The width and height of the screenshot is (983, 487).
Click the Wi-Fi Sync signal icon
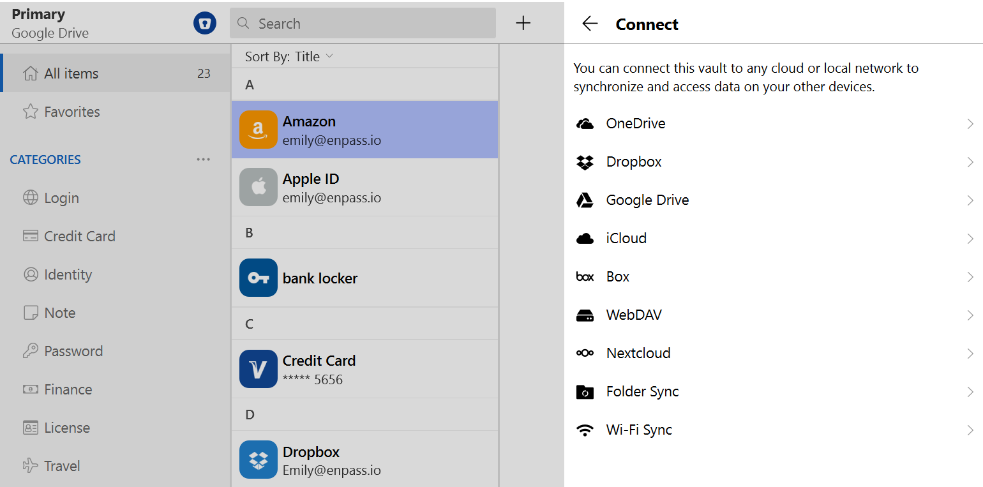click(x=585, y=430)
